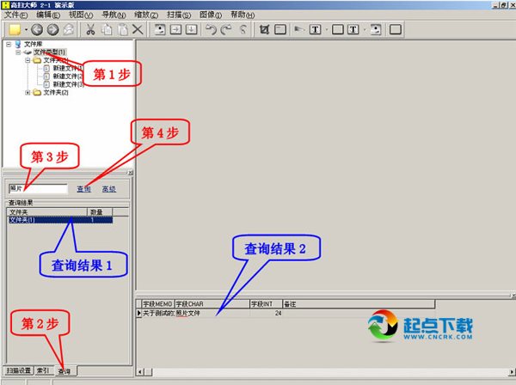
Task: Expand the 文件夹(2) folder node
Action: tap(28, 93)
